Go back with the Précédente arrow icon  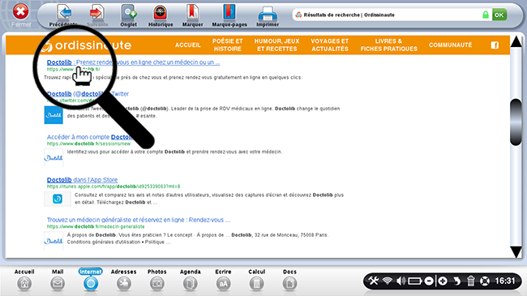(64, 12)
